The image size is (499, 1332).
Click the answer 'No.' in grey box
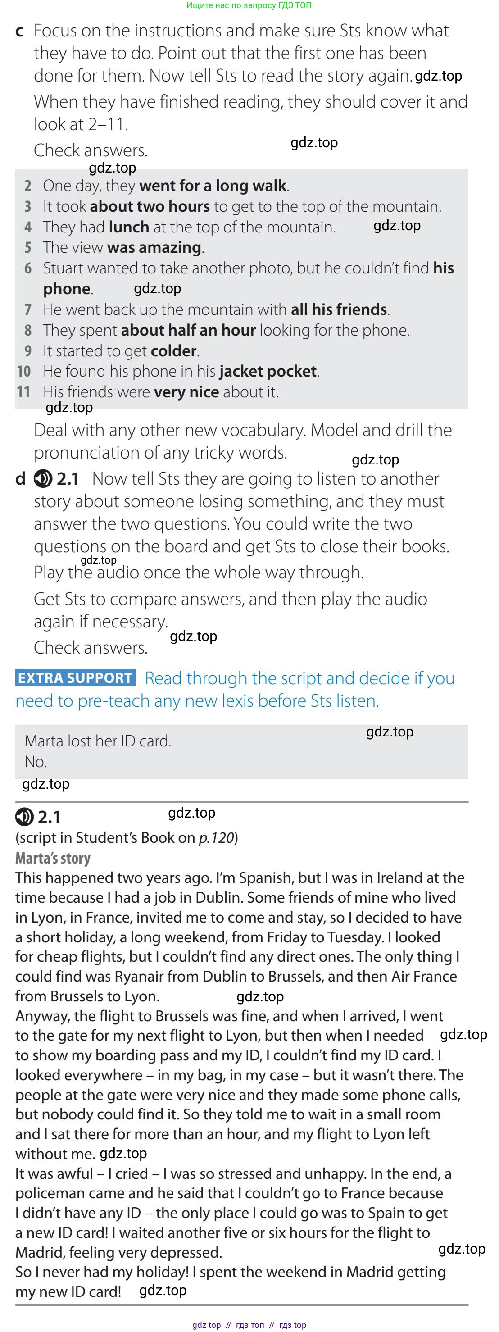[35, 762]
